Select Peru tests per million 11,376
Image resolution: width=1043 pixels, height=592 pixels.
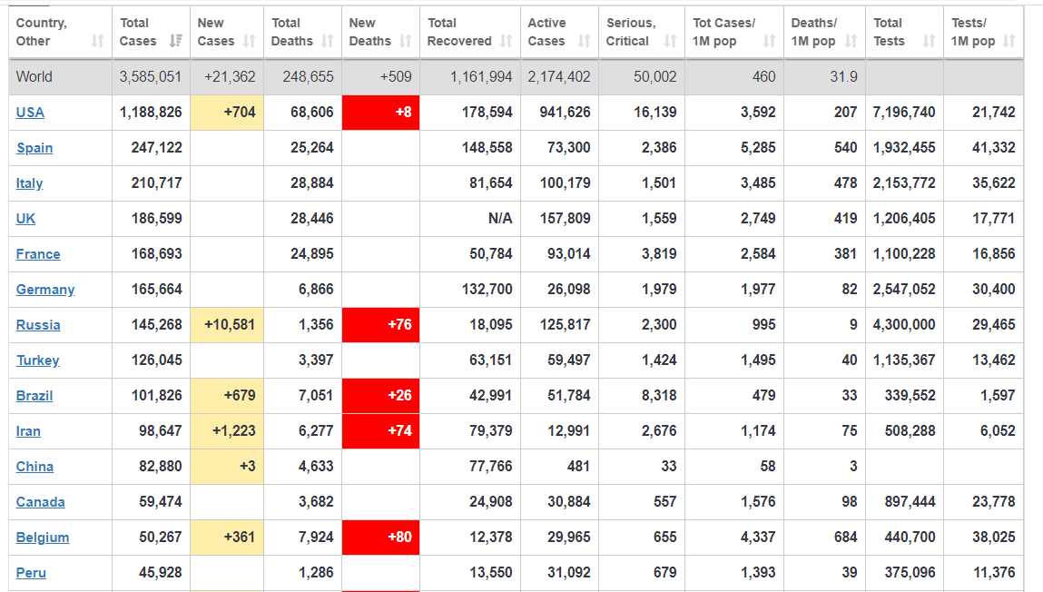pos(994,573)
